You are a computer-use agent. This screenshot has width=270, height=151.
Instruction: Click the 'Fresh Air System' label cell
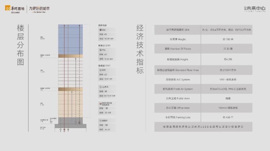point(178,89)
